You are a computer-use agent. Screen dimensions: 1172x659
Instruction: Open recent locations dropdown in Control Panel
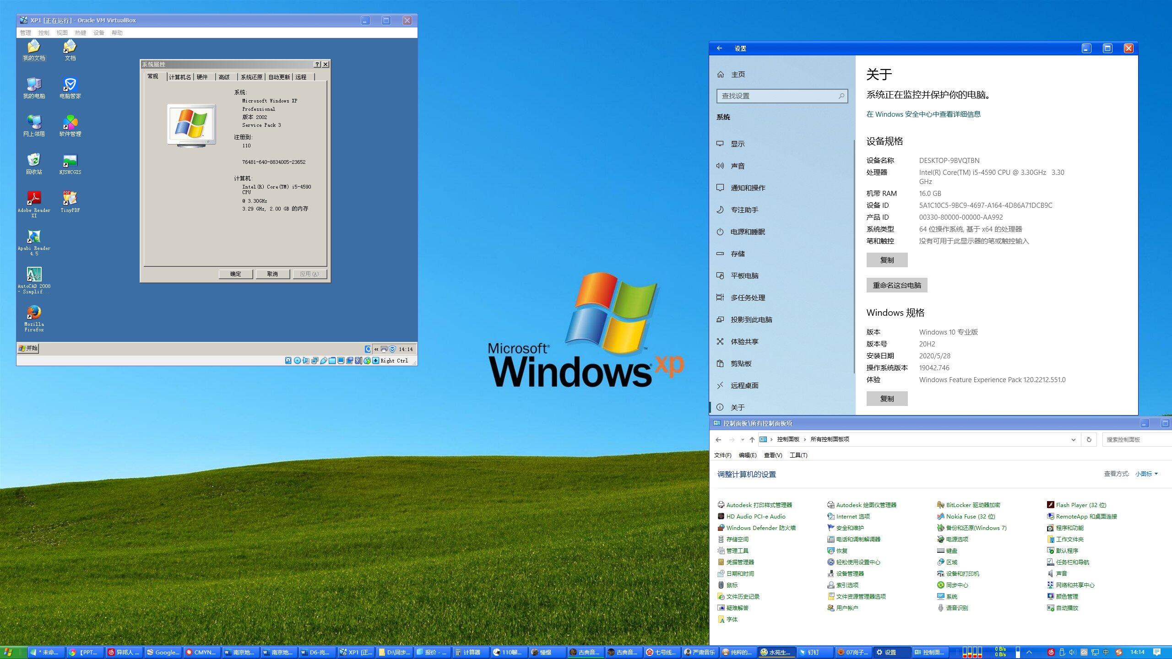742,439
